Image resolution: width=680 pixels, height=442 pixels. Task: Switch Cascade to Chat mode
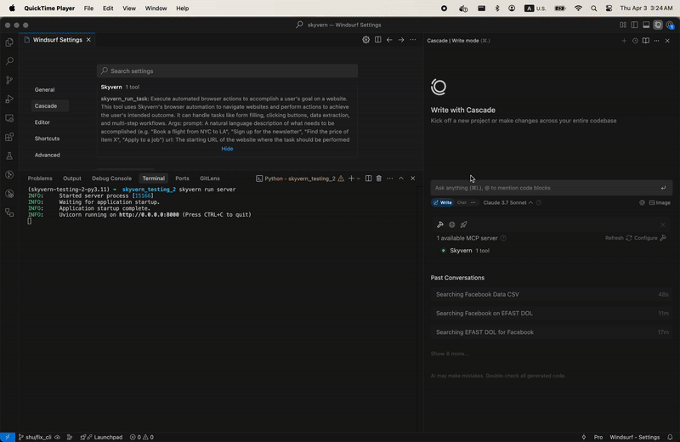462,203
